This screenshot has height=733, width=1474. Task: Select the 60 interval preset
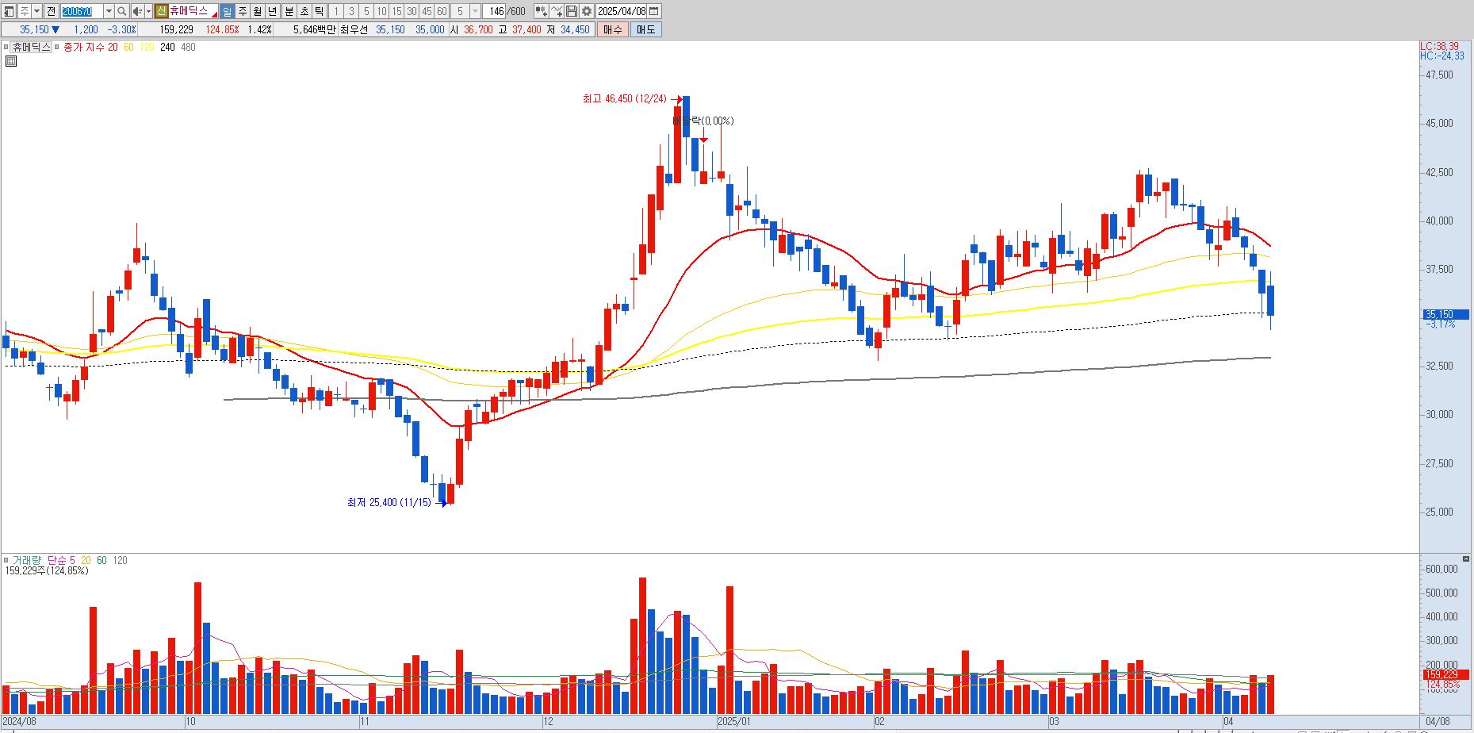442,11
